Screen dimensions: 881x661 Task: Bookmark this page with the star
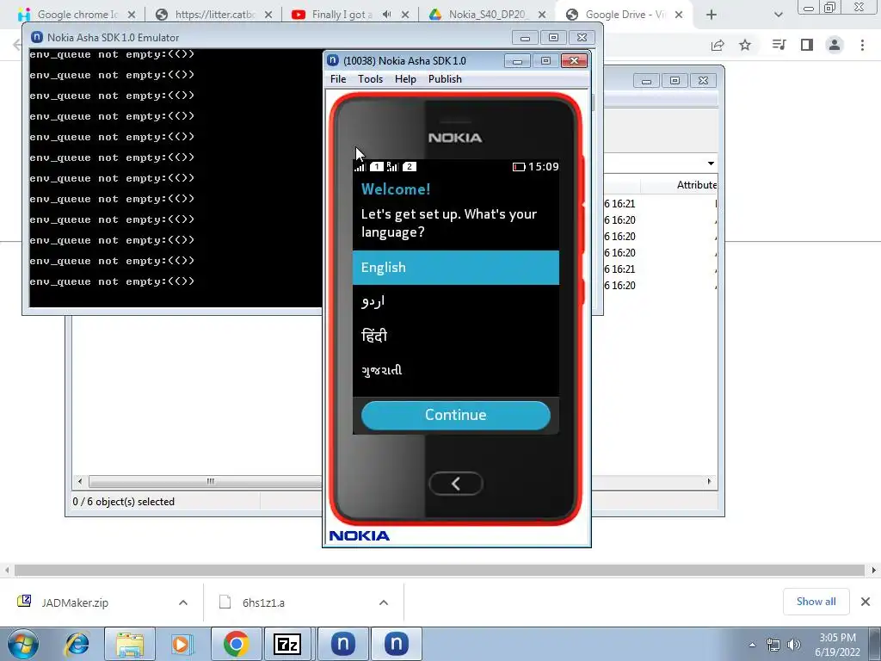(745, 45)
